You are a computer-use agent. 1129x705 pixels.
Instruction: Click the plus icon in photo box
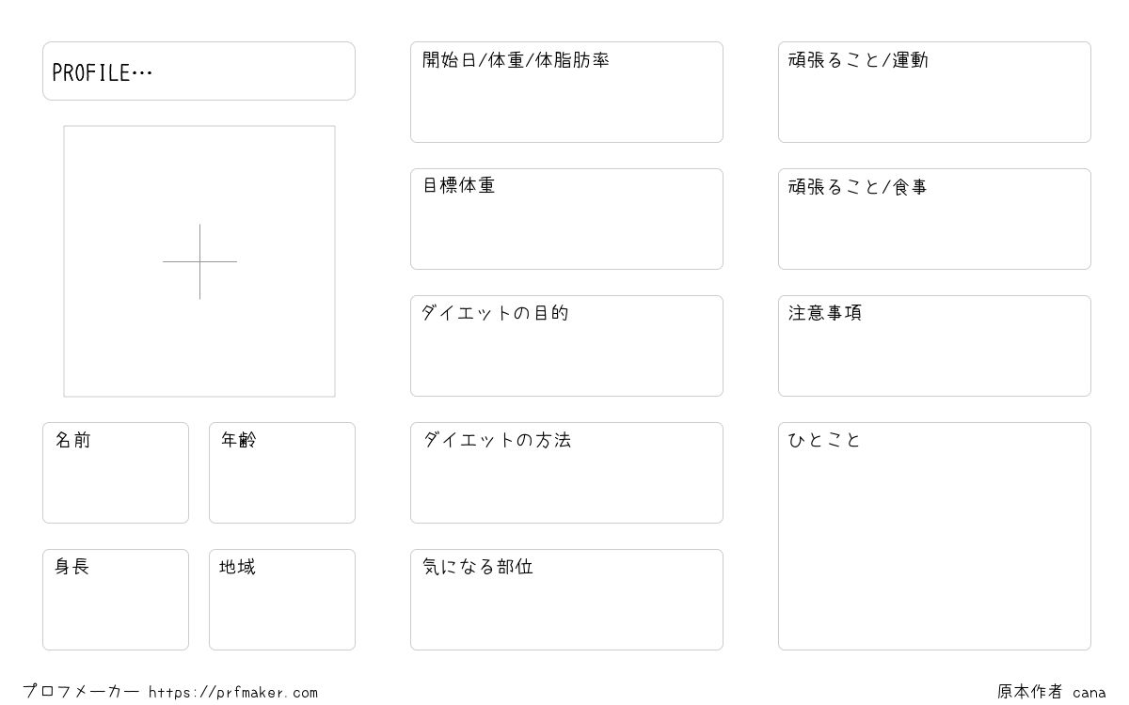tap(199, 261)
